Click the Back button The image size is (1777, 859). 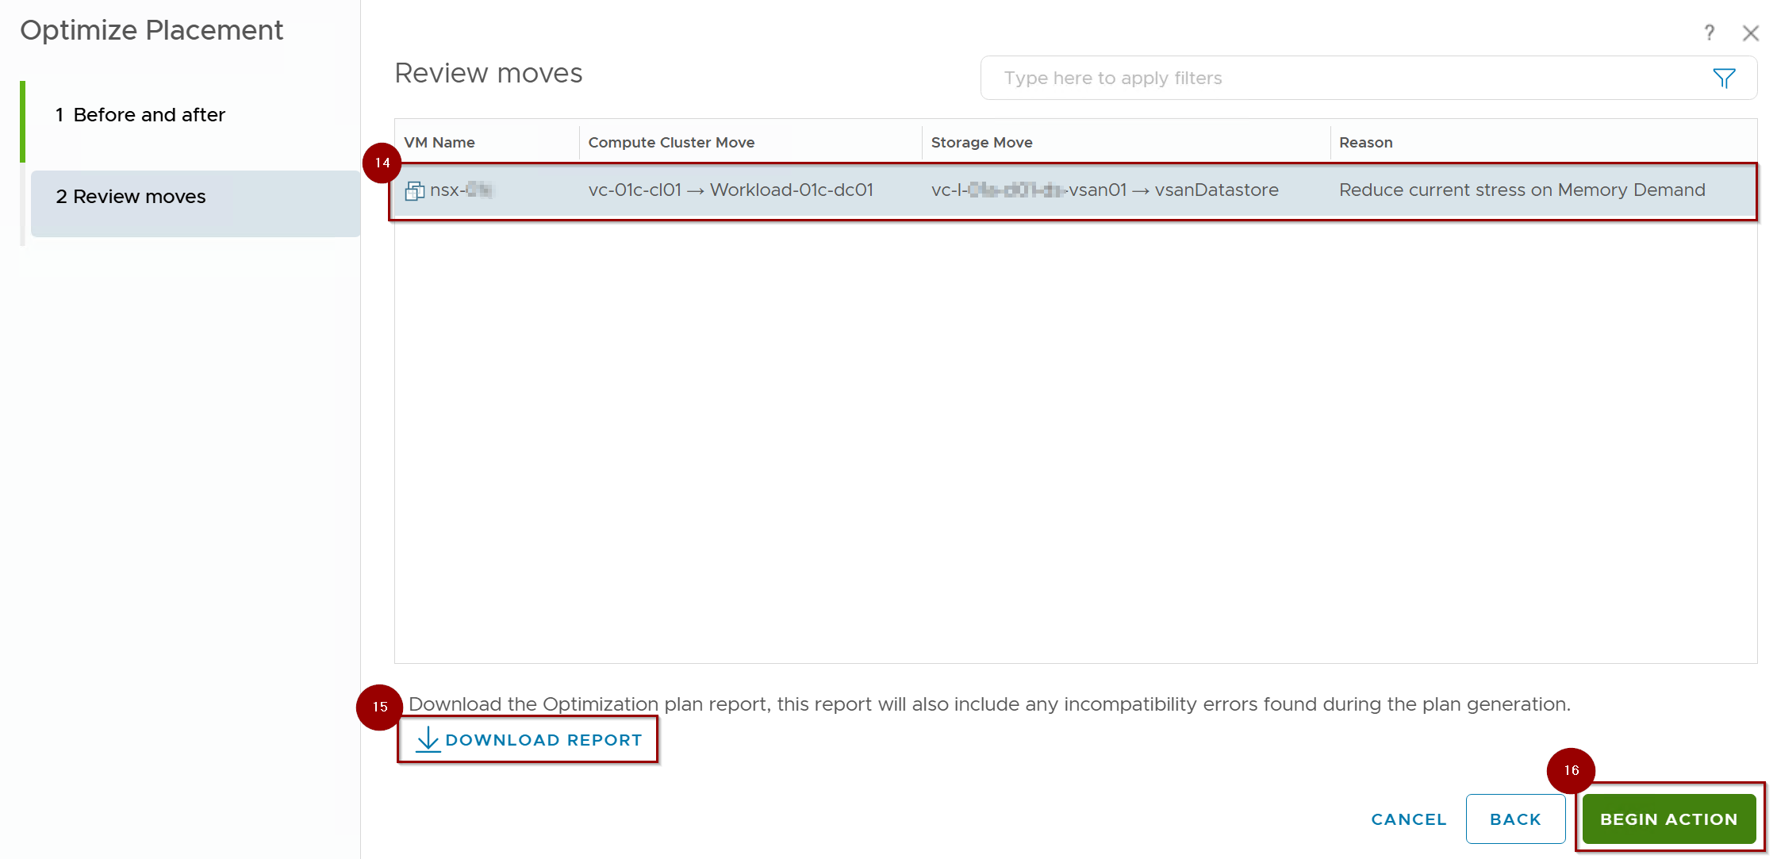[x=1514, y=819]
